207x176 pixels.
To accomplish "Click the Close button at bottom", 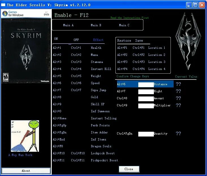I will [x=129, y=169].
